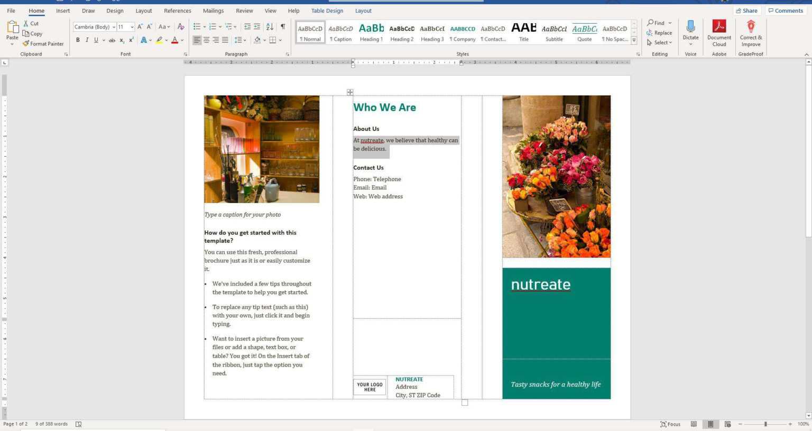Click the Share button
812x431 pixels.
pyautogui.click(x=748, y=11)
